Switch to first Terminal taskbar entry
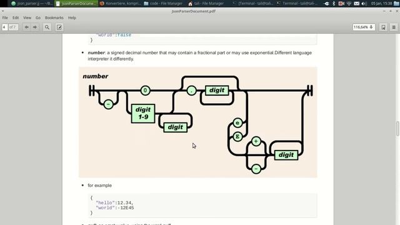 click(253, 3)
